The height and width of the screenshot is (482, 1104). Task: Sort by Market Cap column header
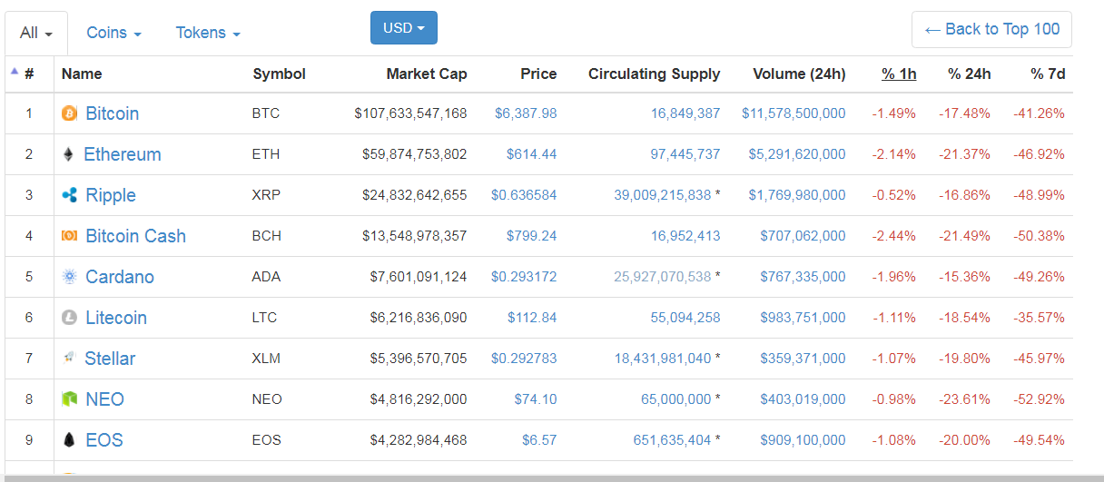427,74
